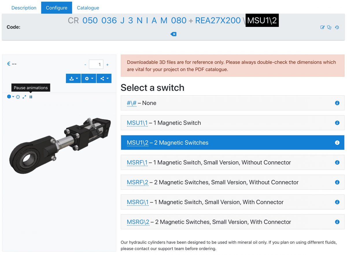Decrease quantity with the minus button
Viewport: 347px width, 255px height.
click(x=85, y=65)
